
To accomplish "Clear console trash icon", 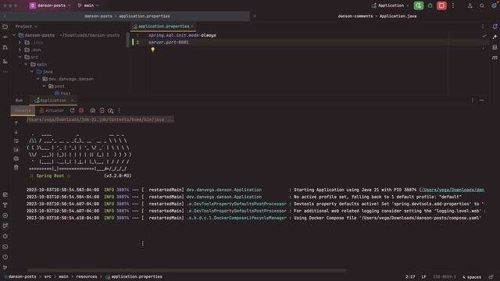I will [x=16, y=168].
